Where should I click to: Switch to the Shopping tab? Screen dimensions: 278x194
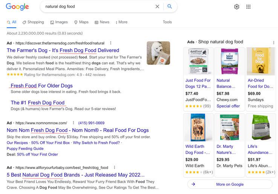pos(33,22)
